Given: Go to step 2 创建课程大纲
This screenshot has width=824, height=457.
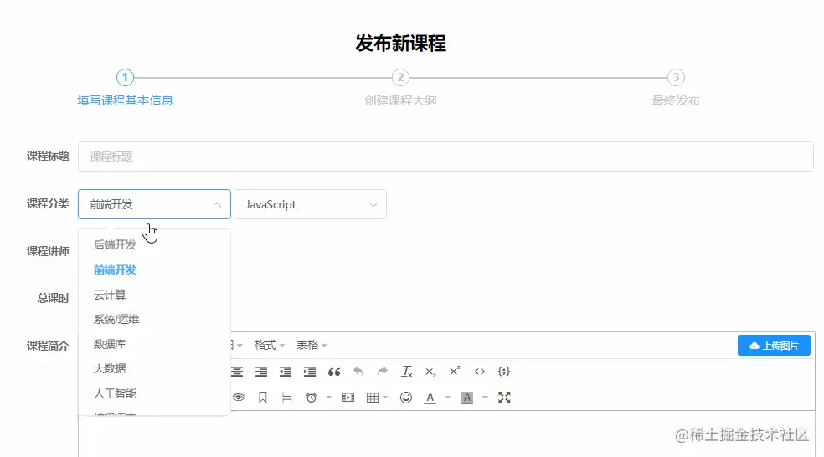Looking at the screenshot, I should 400,88.
